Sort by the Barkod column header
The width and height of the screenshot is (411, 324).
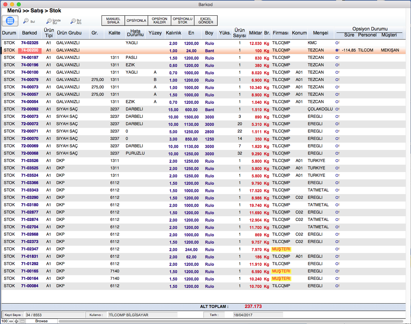tap(30, 33)
